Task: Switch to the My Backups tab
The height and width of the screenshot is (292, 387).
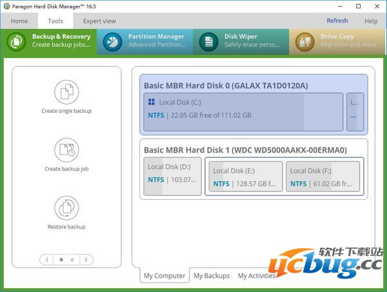Action: pos(212,276)
